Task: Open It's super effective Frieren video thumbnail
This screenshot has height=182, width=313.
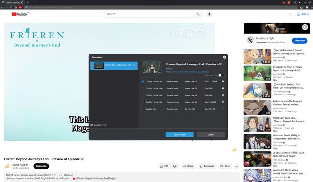Action: pyautogui.click(x=257, y=73)
